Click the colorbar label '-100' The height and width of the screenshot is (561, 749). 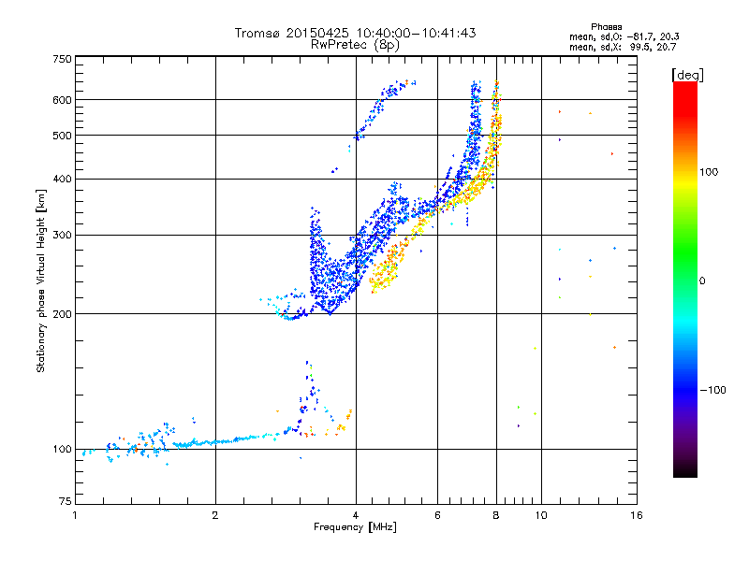click(712, 390)
